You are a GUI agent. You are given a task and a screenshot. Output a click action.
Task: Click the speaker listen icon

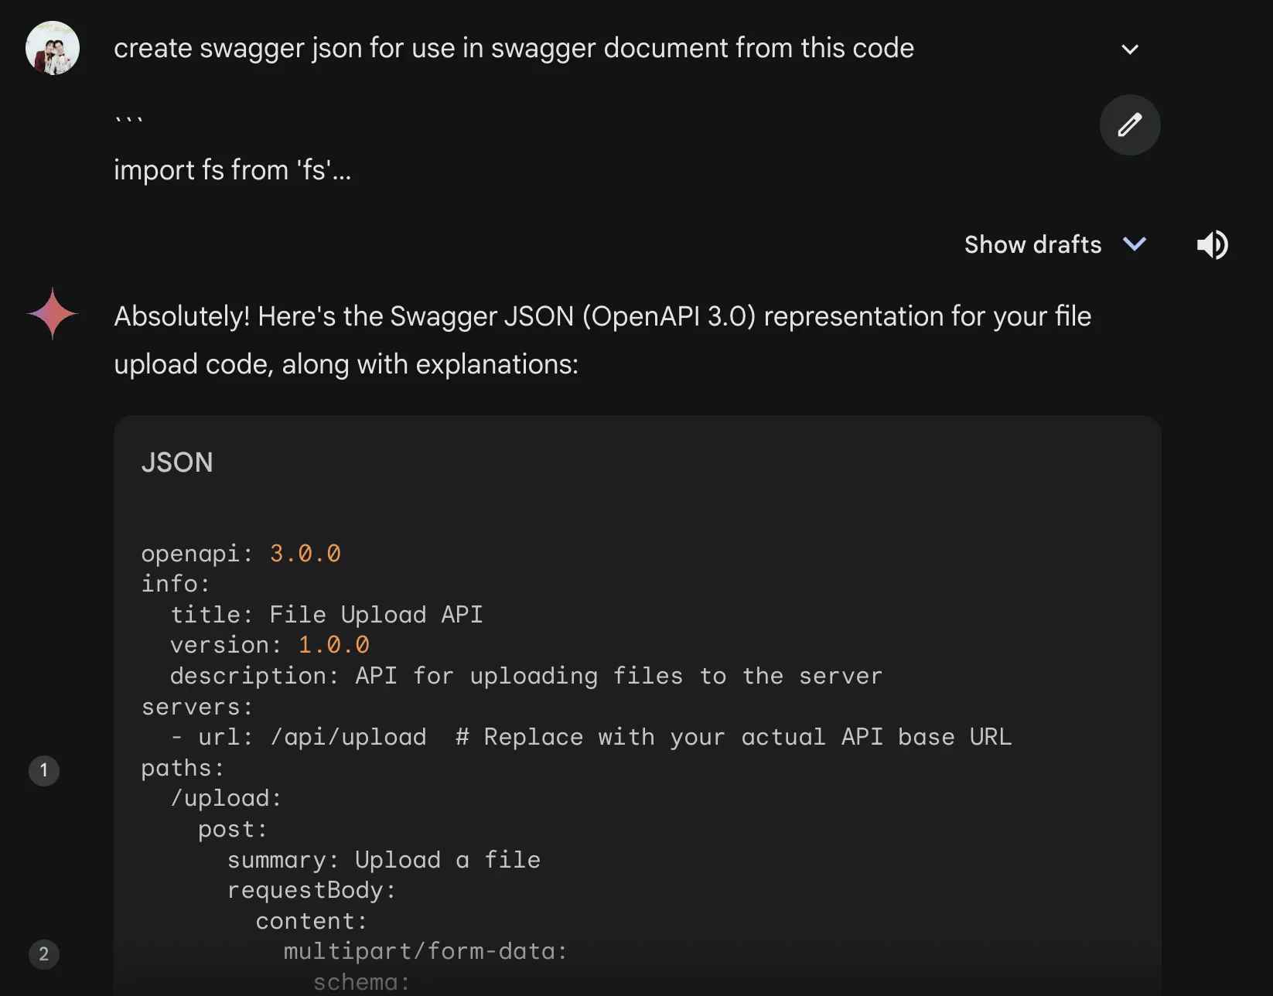tap(1212, 245)
